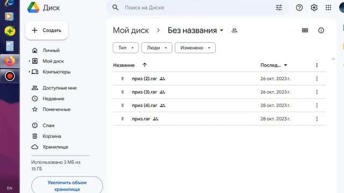Select file name приз (2).rar
Image resolution: width=344 pixels, height=193 pixels.
(145, 79)
